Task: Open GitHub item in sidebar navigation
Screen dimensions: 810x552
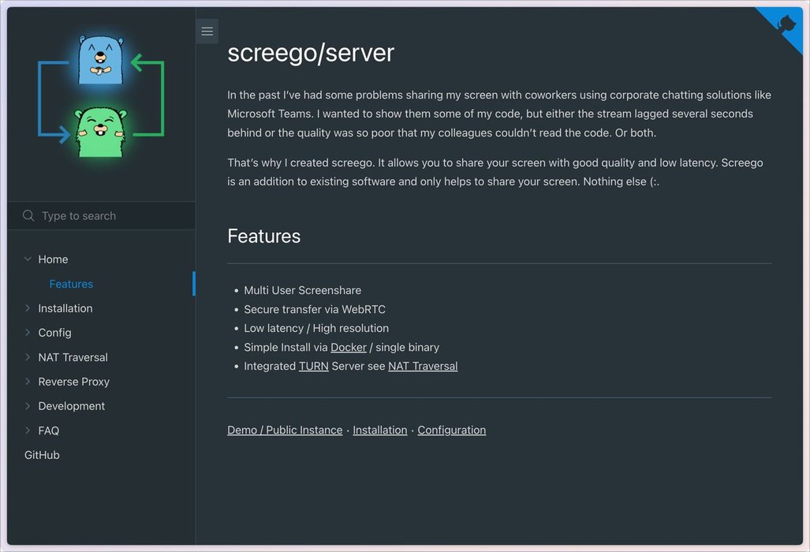Action: pos(42,455)
